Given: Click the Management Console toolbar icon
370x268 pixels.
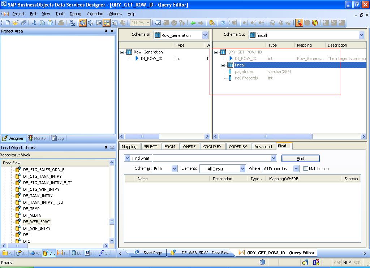Looking at the screenshot, I should coord(212,23).
